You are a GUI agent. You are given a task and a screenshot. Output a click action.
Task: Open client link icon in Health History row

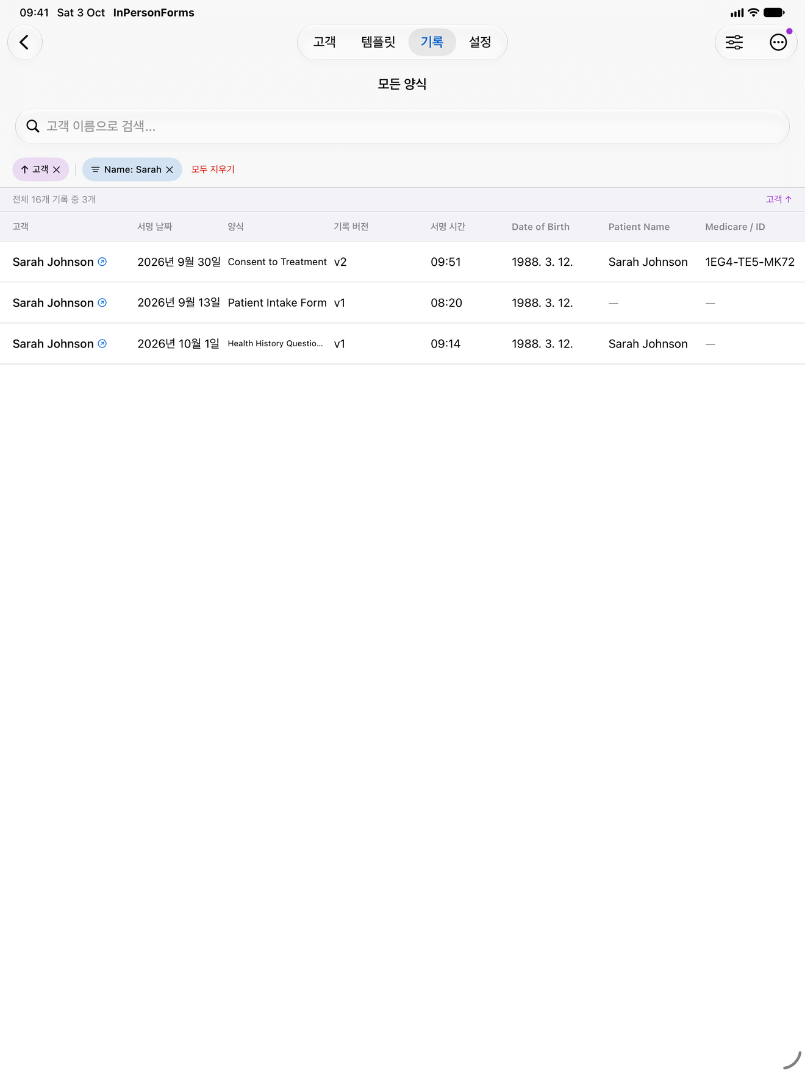click(102, 343)
